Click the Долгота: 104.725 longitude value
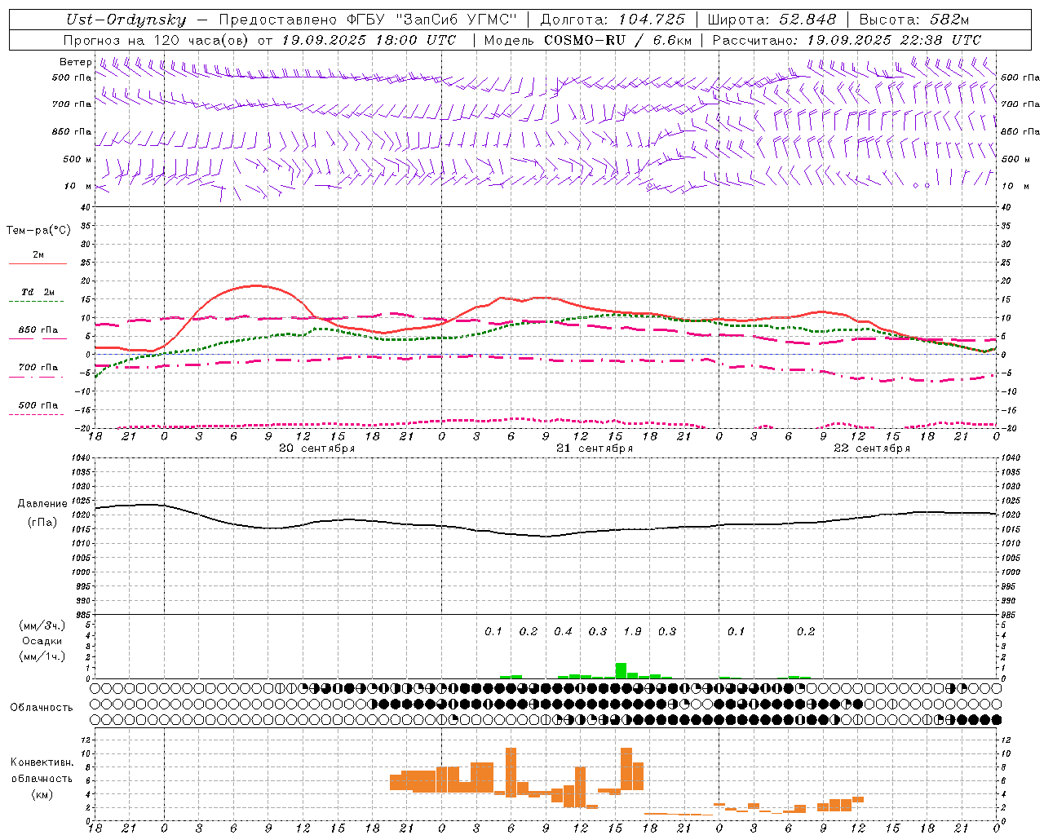This screenshot has height=835, width=1044. click(613, 20)
